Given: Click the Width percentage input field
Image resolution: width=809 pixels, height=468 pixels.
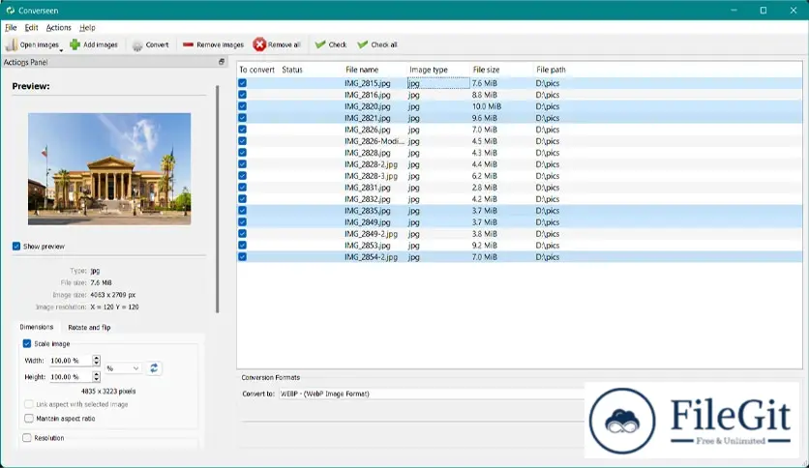Looking at the screenshot, I should (71, 361).
